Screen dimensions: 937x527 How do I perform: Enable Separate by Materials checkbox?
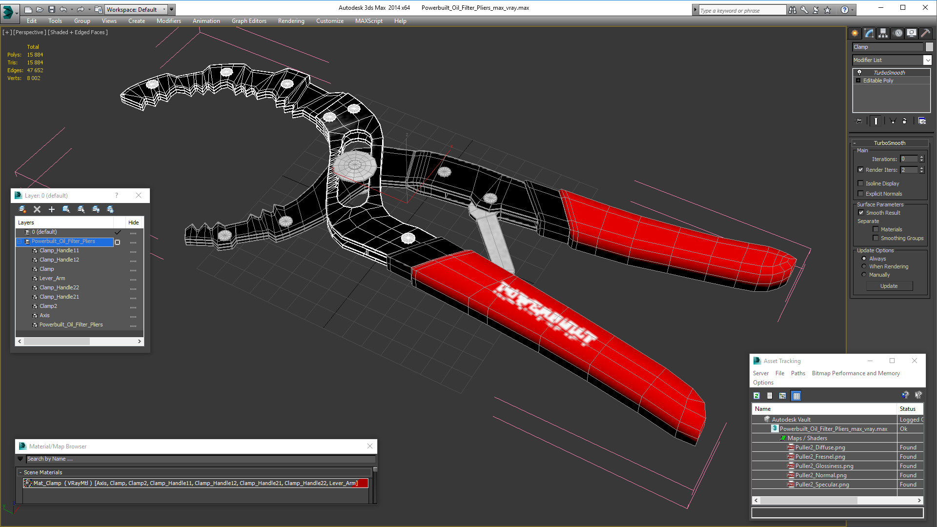tap(876, 229)
